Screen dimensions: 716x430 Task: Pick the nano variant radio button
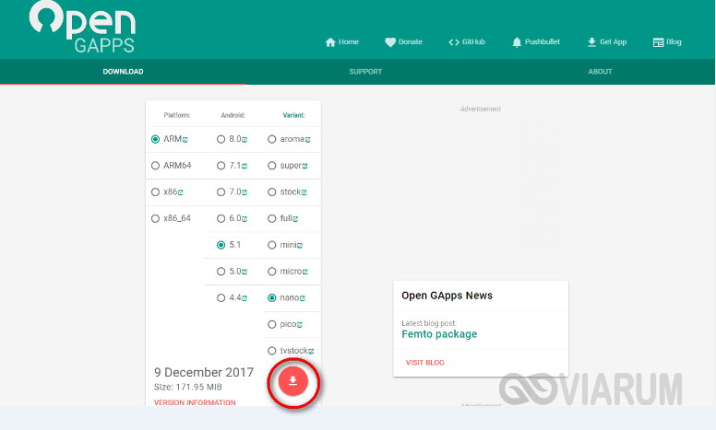pos(271,298)
